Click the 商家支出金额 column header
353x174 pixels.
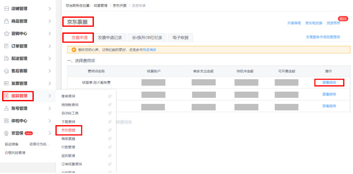coord(203,71)
